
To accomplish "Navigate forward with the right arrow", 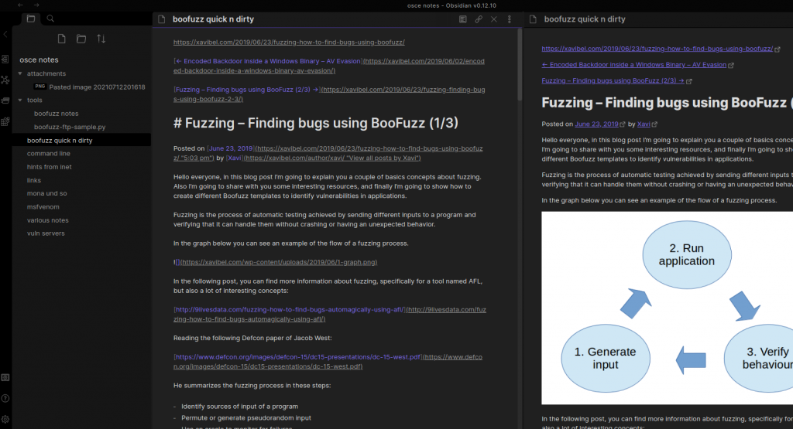I will (x=36, y=5).
